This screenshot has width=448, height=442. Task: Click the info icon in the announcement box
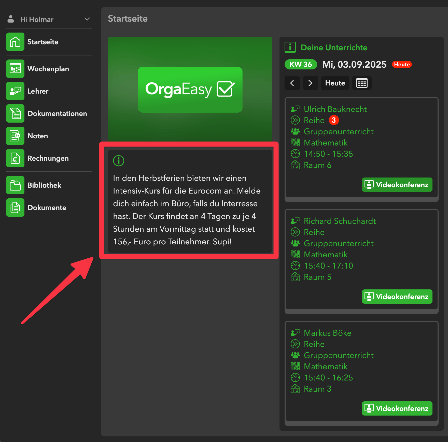click(x=119, y=161)
